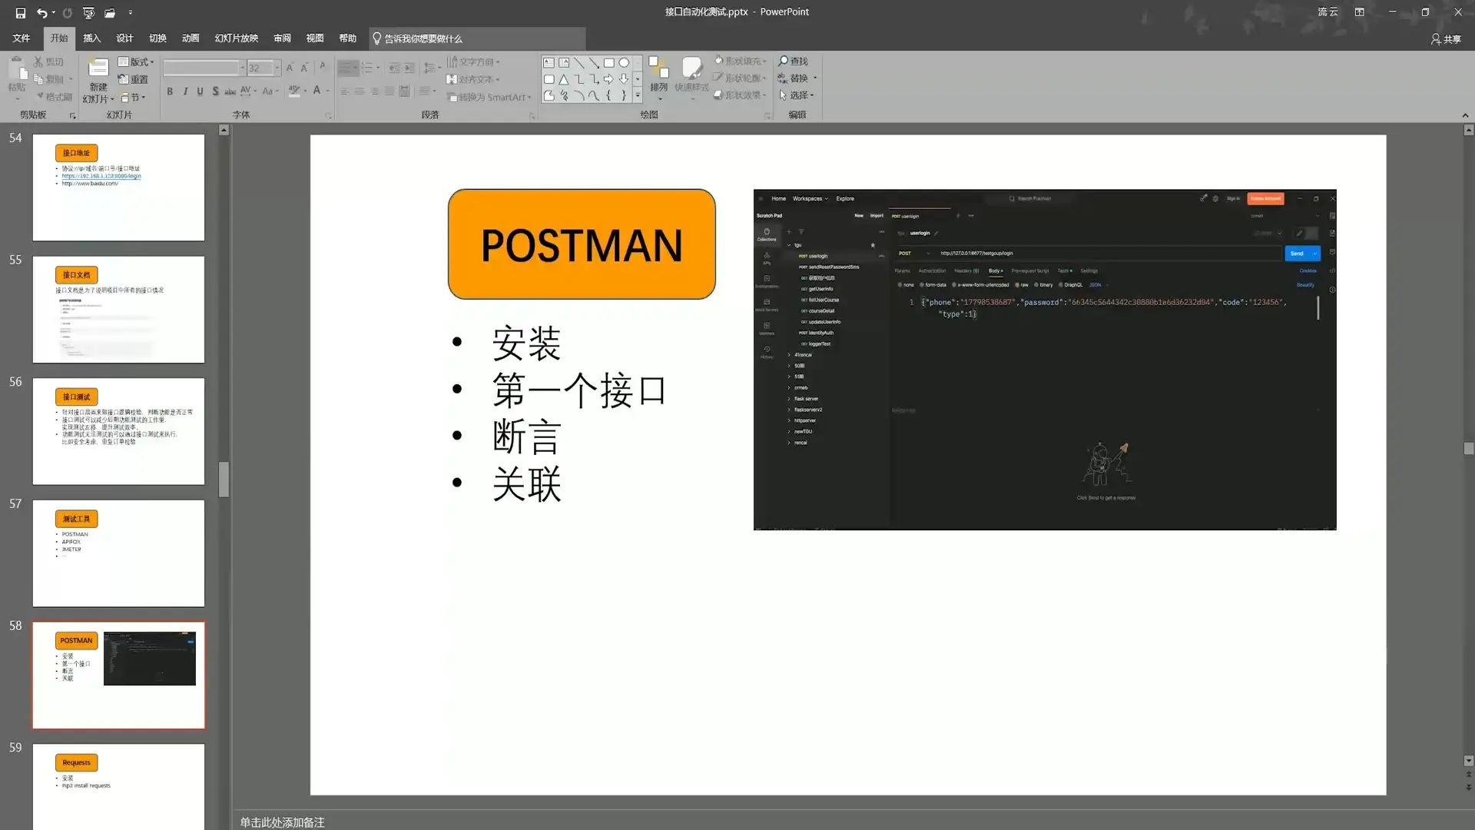The image size is (1475, 830).
Task: Open the font color swatch dropdown
Action: 328,91
